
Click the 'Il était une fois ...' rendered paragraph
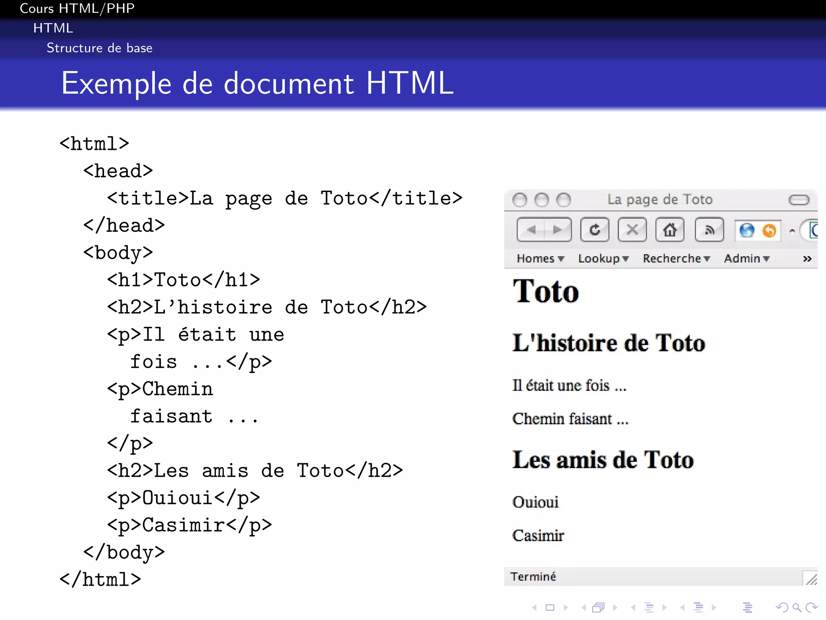[569, 385]
